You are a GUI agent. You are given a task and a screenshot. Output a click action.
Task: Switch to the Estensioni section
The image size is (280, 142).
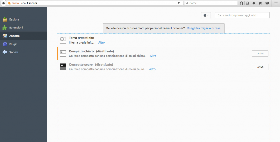coord(24,28)
